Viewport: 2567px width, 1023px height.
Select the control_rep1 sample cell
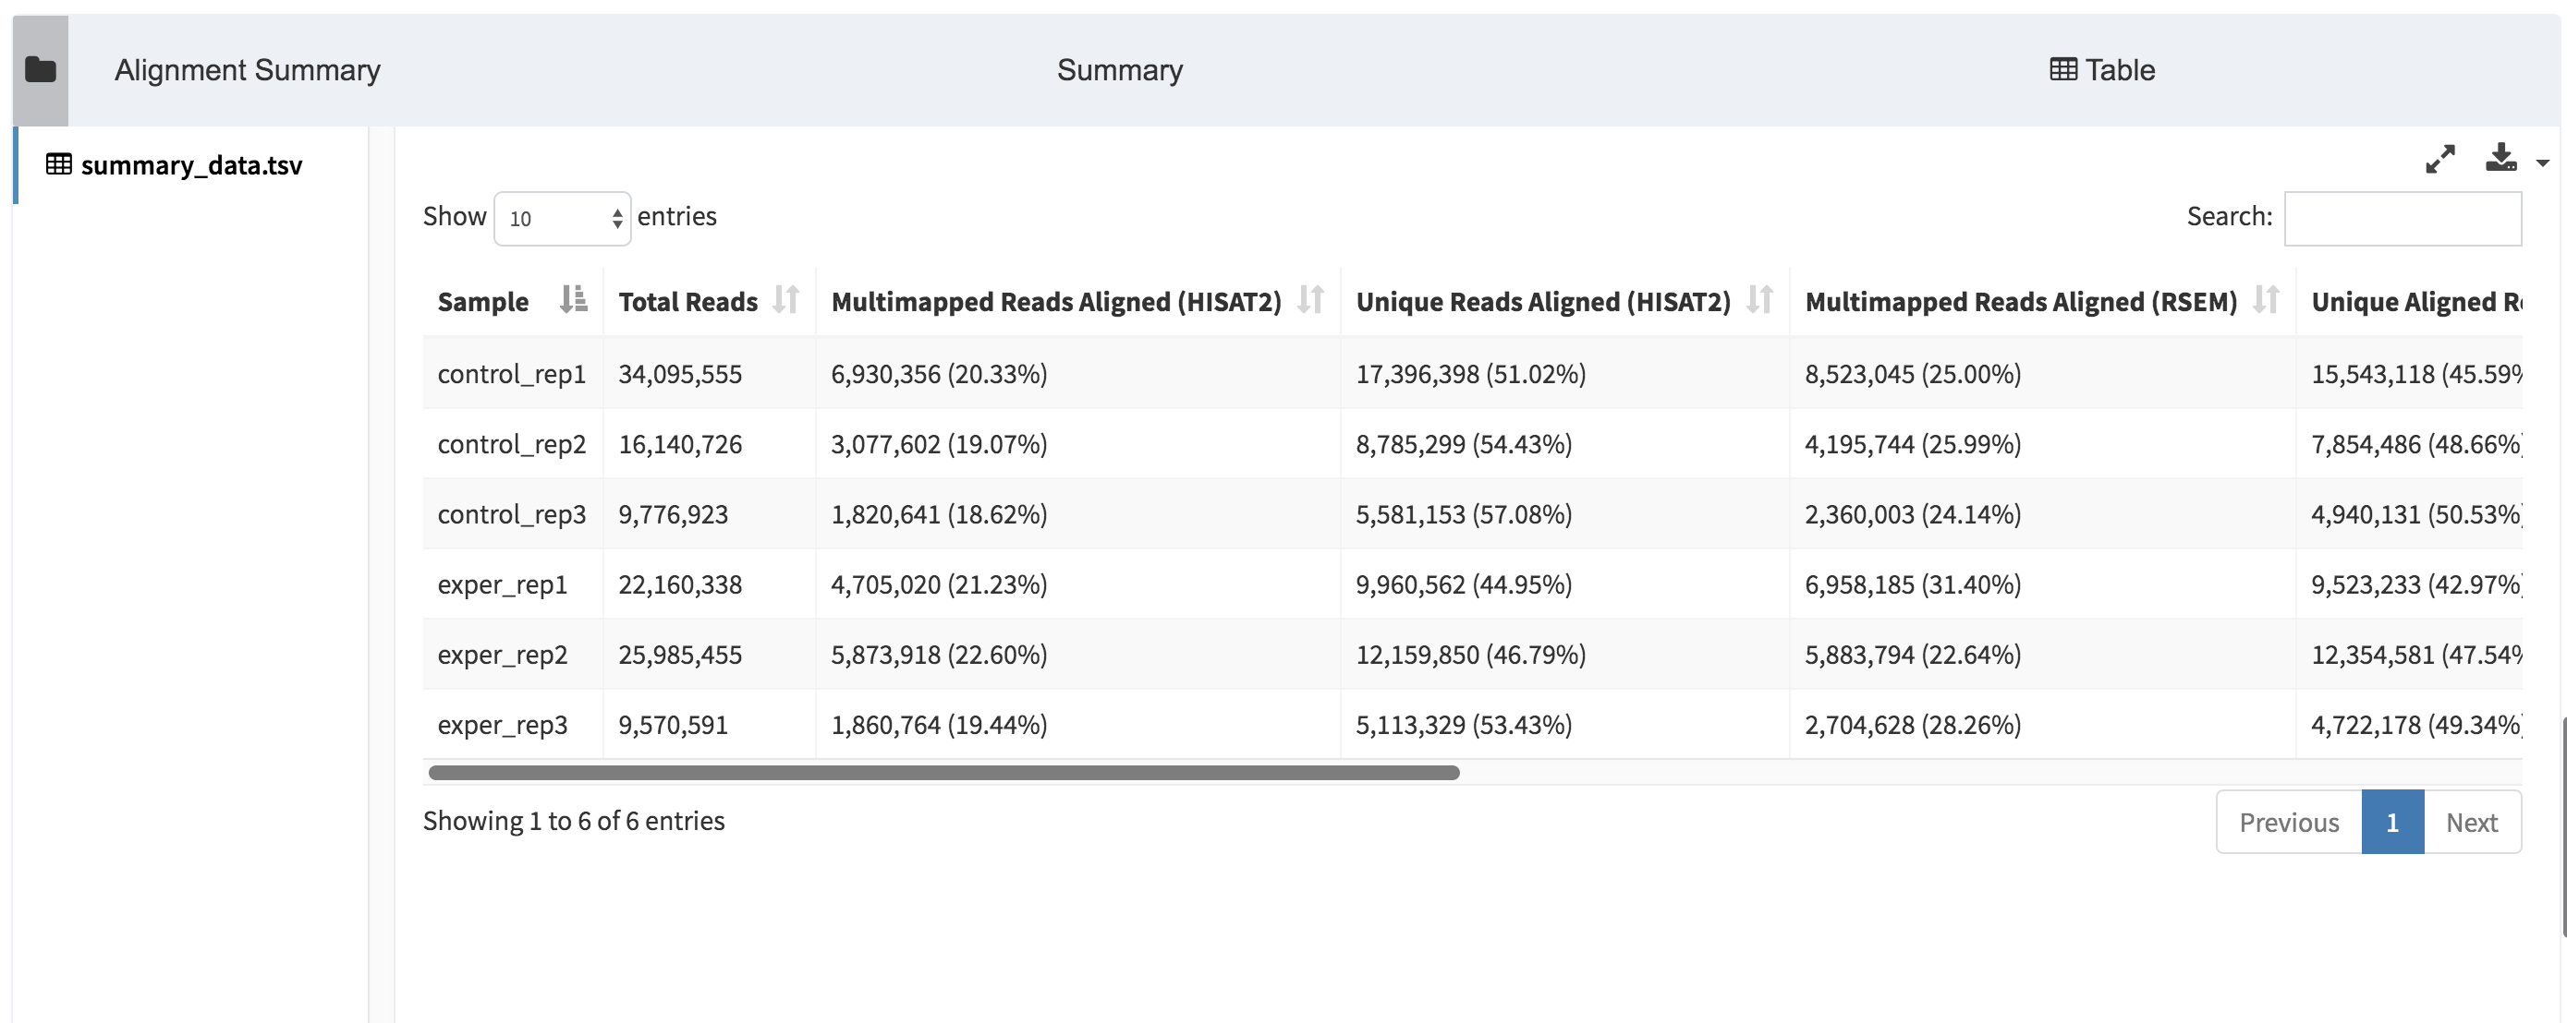pos(512,374)
